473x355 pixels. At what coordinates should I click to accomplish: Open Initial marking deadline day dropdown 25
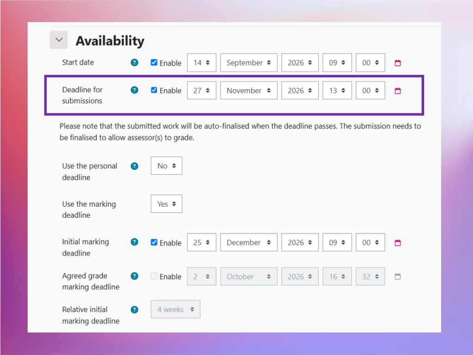pyautogui.click(x=201, y=242)
